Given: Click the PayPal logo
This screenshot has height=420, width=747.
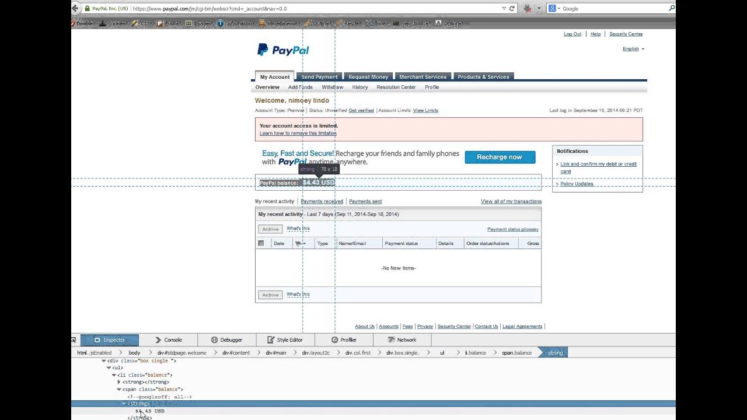Looking at the screenshot, I should coord(283,50).
